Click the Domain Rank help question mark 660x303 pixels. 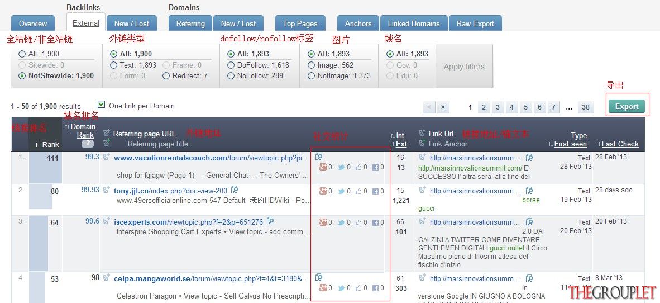(x=87, y=144)
